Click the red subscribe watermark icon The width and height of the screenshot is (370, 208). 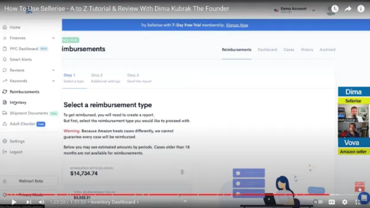click(x=360, y=187)
